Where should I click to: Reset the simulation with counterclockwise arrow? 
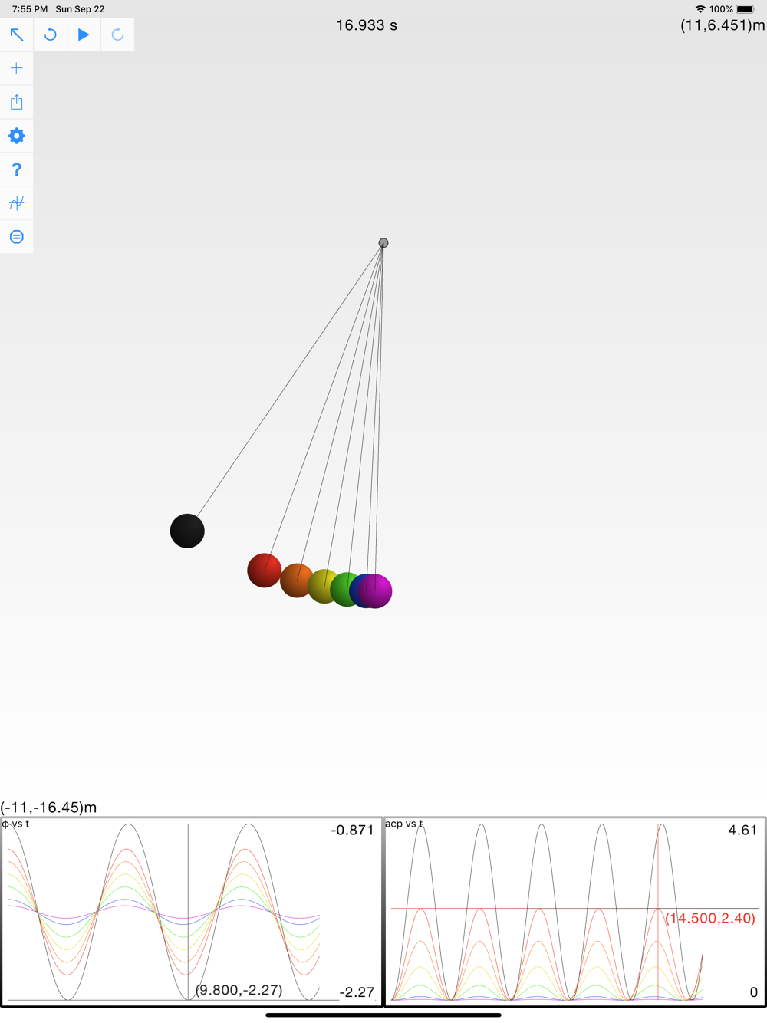[51, 35]
